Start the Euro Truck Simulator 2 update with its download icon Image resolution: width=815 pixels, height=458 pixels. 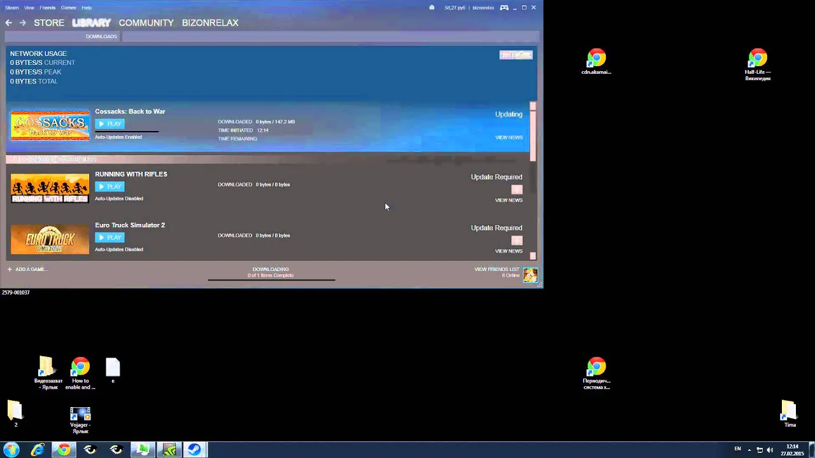pos(517,240)
